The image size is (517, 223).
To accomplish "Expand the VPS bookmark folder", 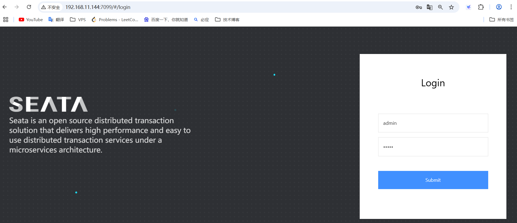I will [78, 20].
